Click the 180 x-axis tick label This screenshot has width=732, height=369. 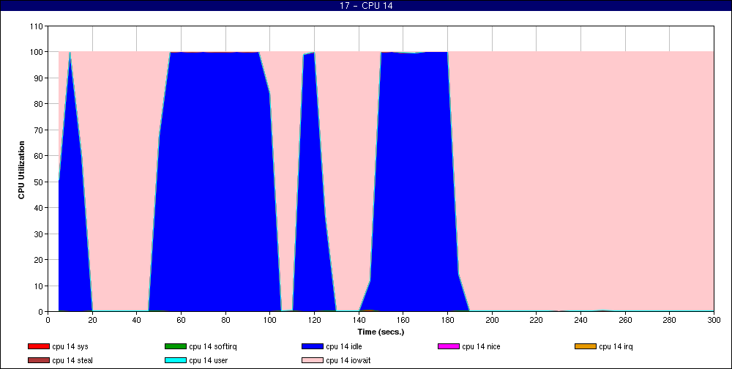point(448,320)
